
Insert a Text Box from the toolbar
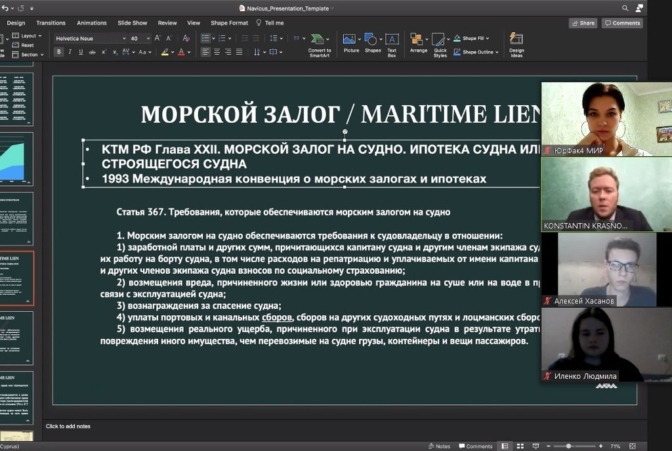392,43
